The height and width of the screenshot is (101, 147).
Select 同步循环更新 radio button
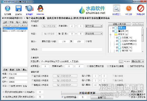pos(3,92)
